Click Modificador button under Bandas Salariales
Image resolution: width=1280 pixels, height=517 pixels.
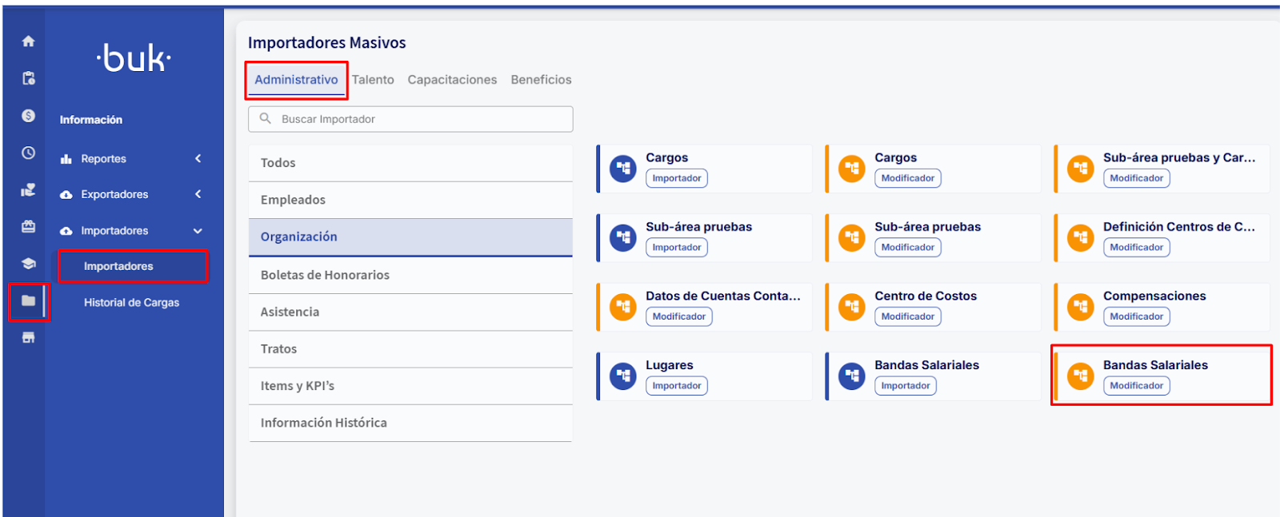point(1136,386)
